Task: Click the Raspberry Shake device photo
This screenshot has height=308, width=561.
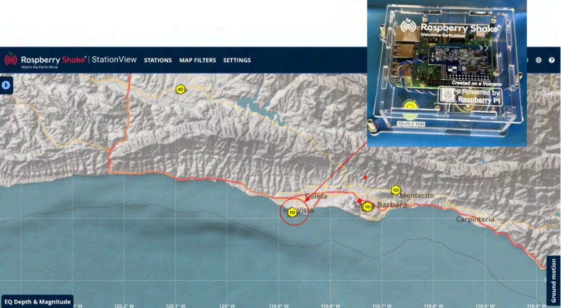Action: (446, 73)
